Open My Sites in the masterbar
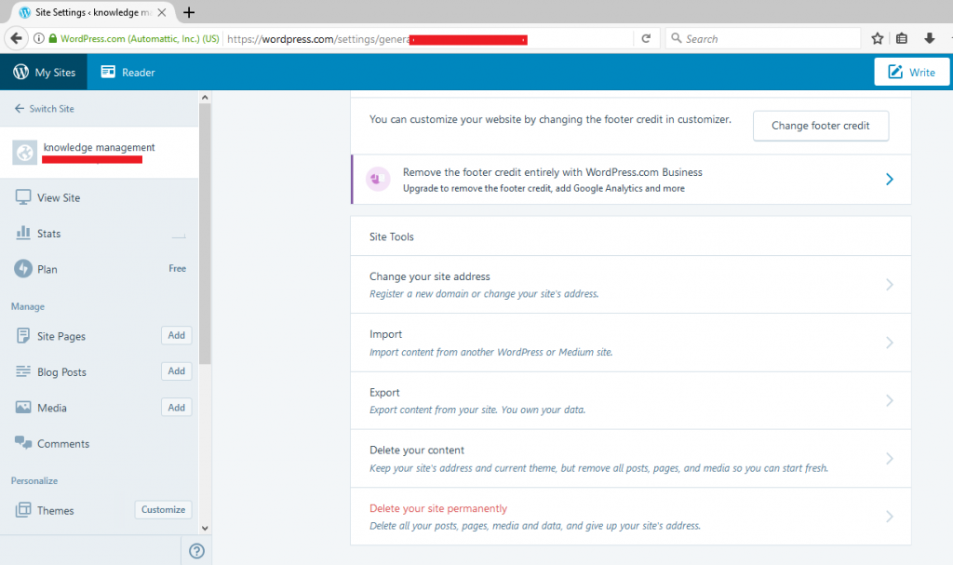Screen dimensions: 953x565 point(44,72)
